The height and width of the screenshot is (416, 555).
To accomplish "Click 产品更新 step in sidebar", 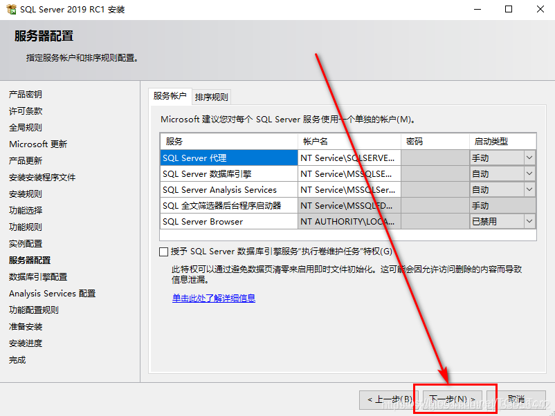I will pos(26,161).
